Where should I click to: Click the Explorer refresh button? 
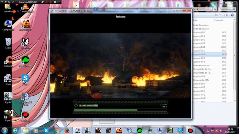[215, 9]
